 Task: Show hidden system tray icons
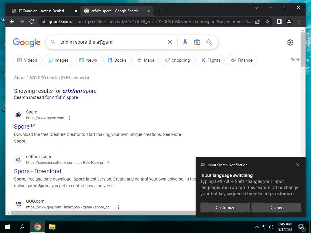click(257, 227)
